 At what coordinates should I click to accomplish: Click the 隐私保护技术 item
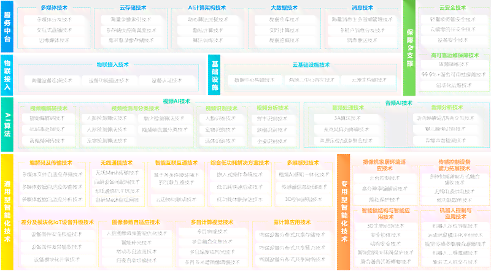click(x=384, y=199)
